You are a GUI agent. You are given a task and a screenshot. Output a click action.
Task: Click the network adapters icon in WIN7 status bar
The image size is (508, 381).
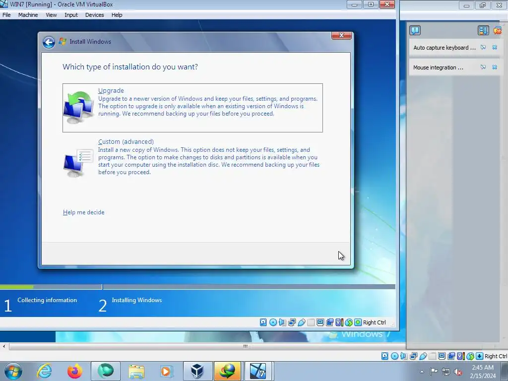(292, 322)
